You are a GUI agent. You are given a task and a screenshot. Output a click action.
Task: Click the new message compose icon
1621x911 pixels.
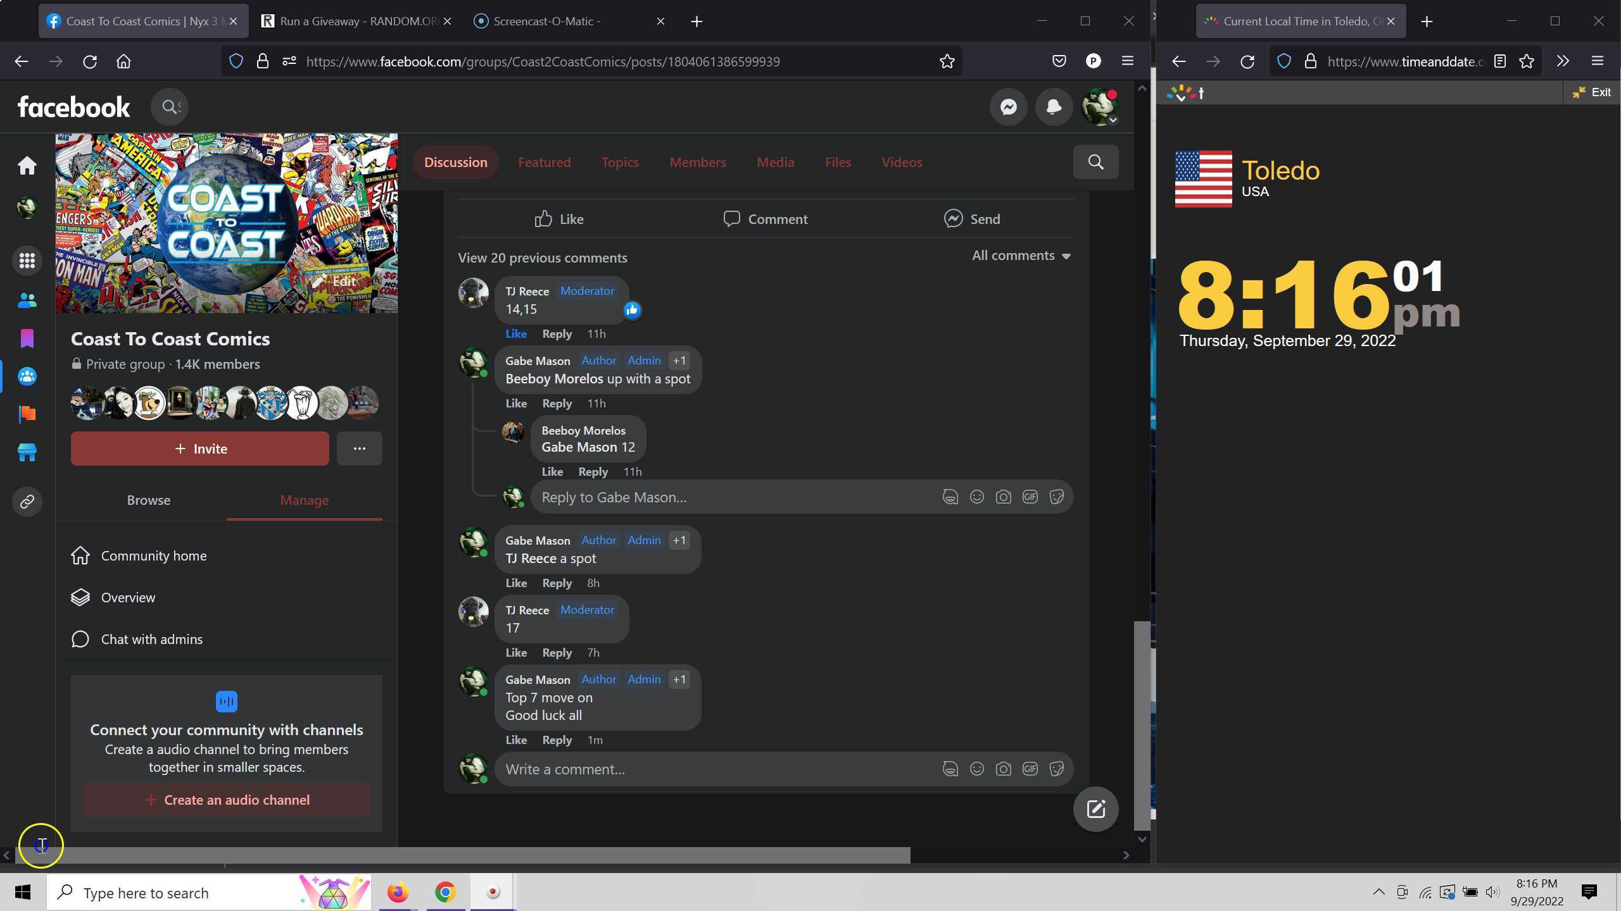coord(1095,809)
